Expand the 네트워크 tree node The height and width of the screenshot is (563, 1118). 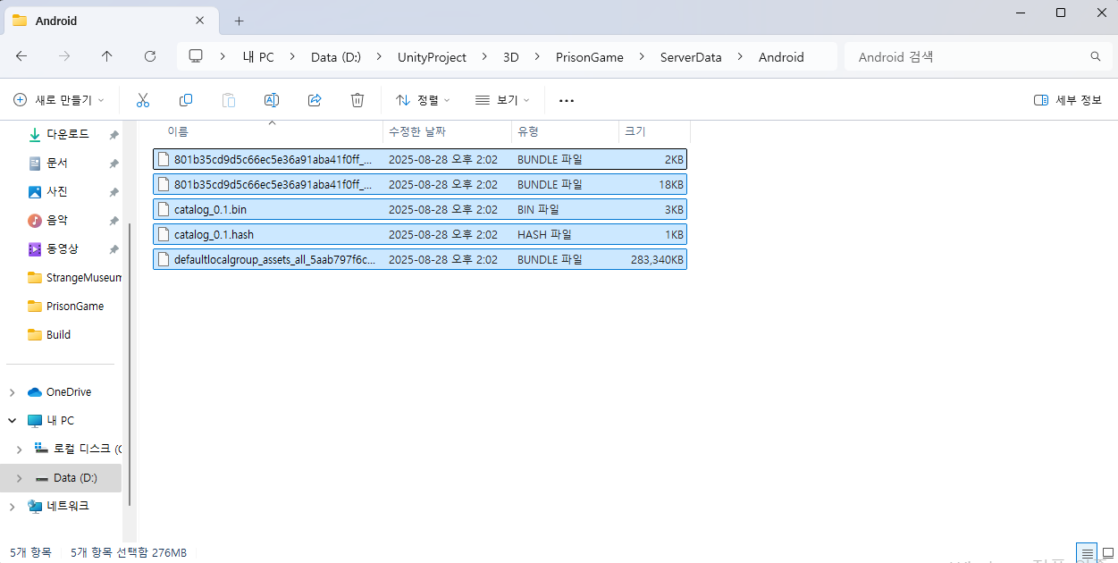(12, 506)
